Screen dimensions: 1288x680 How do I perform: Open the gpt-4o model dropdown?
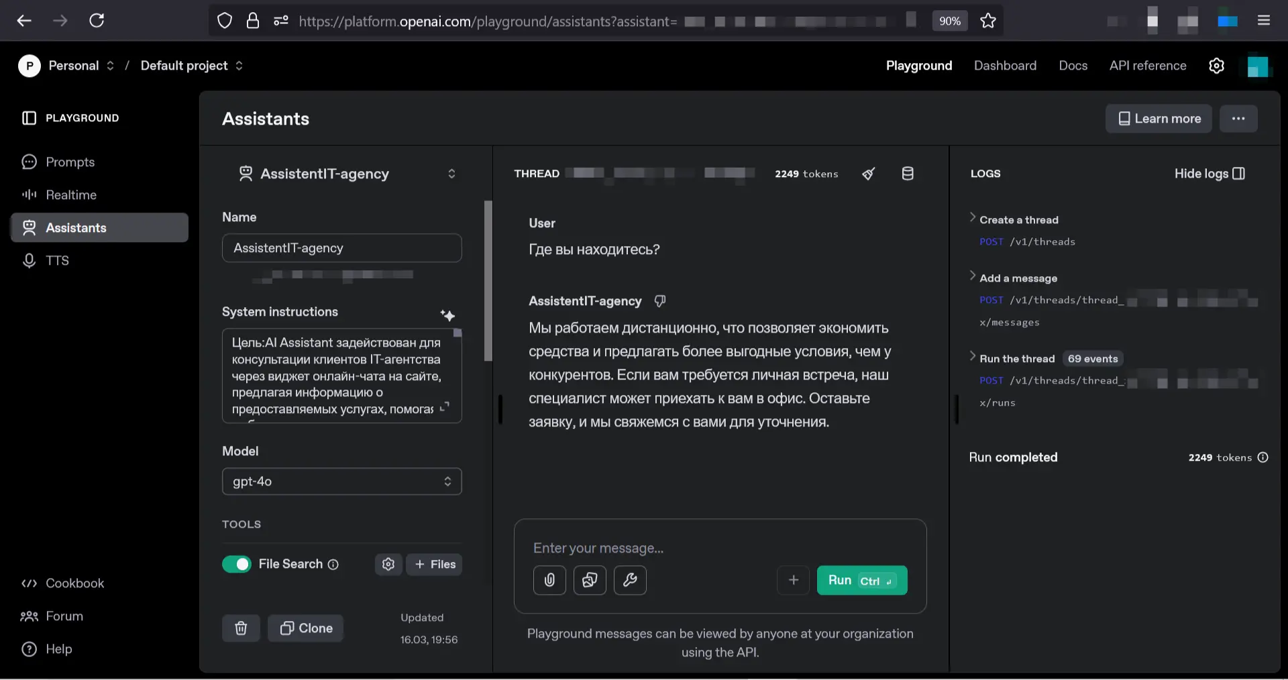[342, 481]
